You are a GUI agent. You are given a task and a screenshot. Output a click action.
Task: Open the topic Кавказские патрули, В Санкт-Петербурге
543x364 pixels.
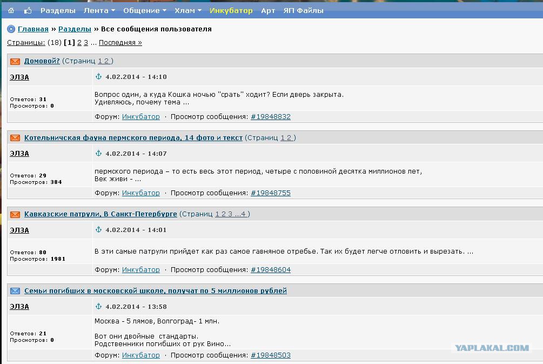(100, 214)
